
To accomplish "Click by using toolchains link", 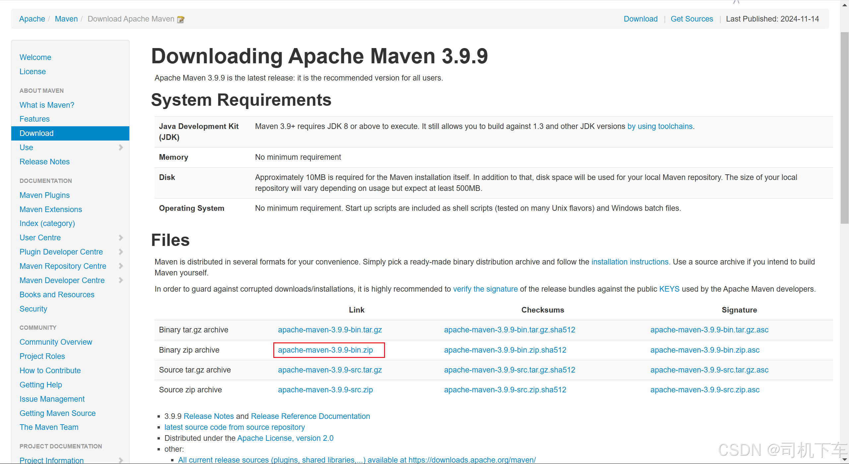I will tap(660, 126).
